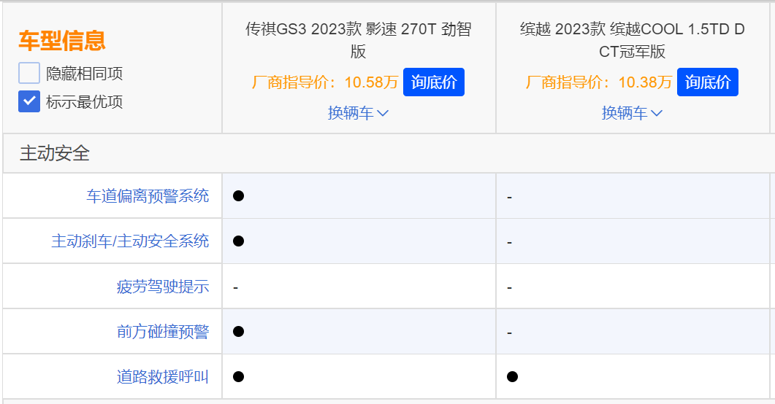Click 询底价 button for 缤越 COOL
The width and height of the screenshot is (775, 404).
(707, 82)
